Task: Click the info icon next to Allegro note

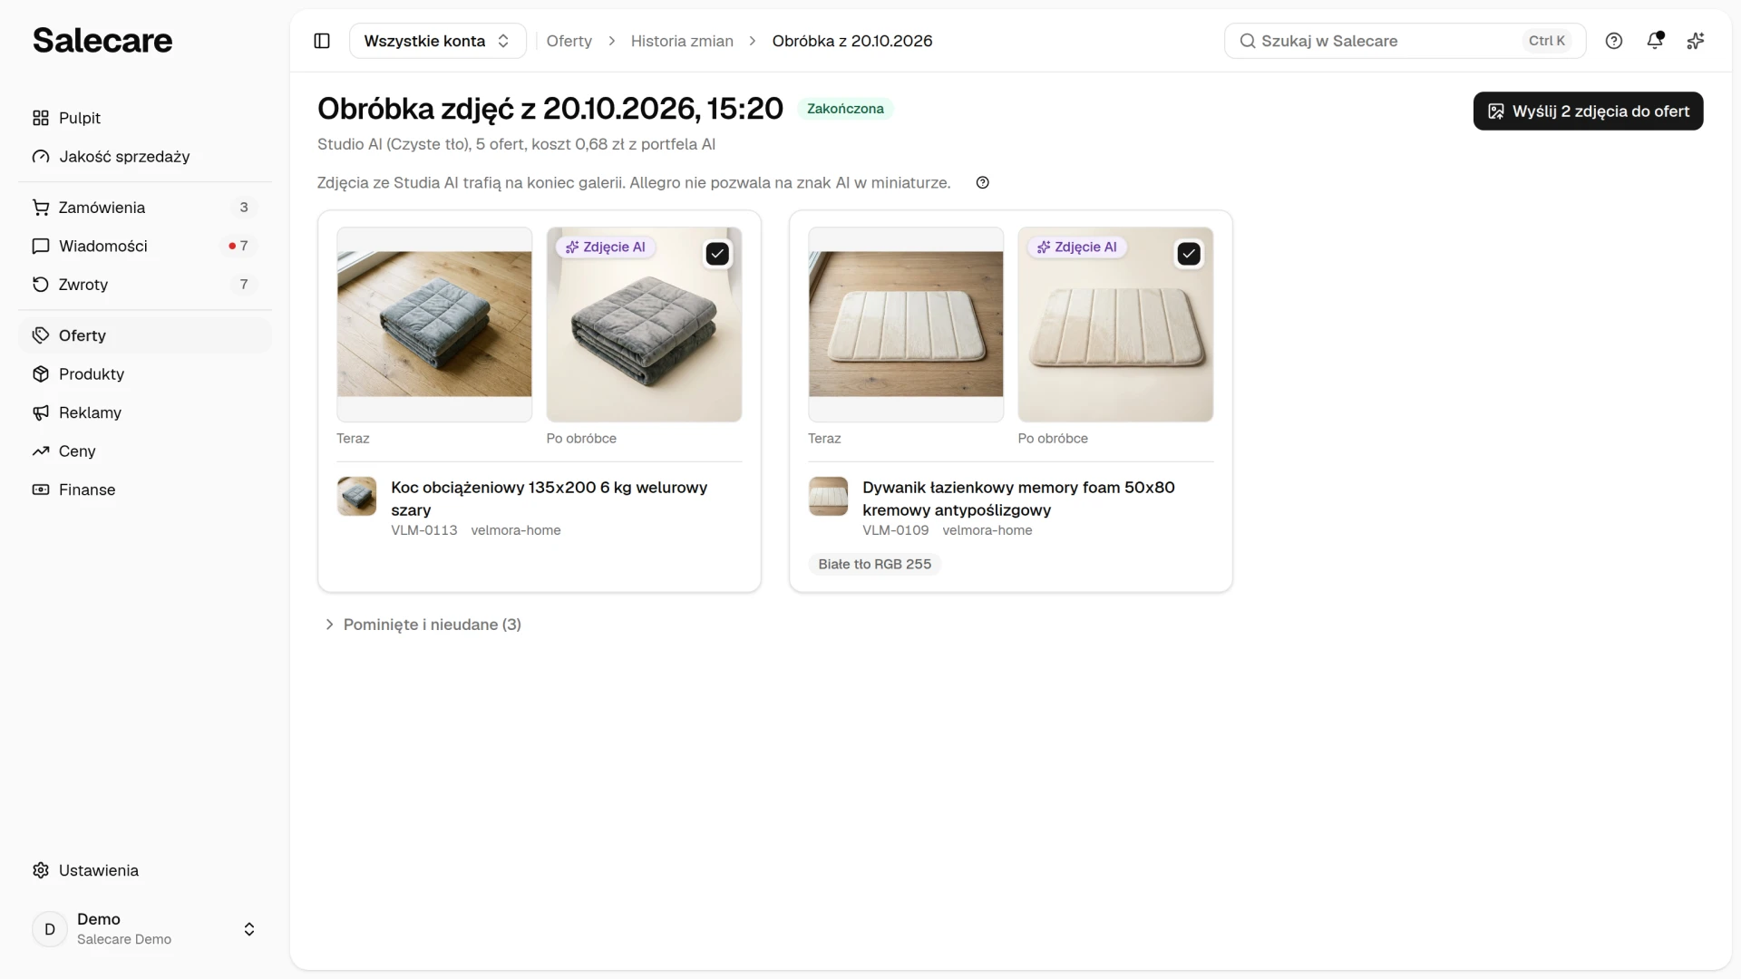Action: [x=982, y=183]
